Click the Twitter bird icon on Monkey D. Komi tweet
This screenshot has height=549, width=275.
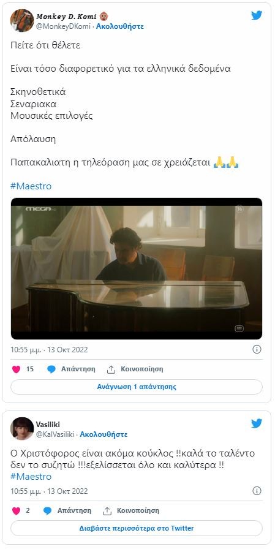(x=257, y=15)
